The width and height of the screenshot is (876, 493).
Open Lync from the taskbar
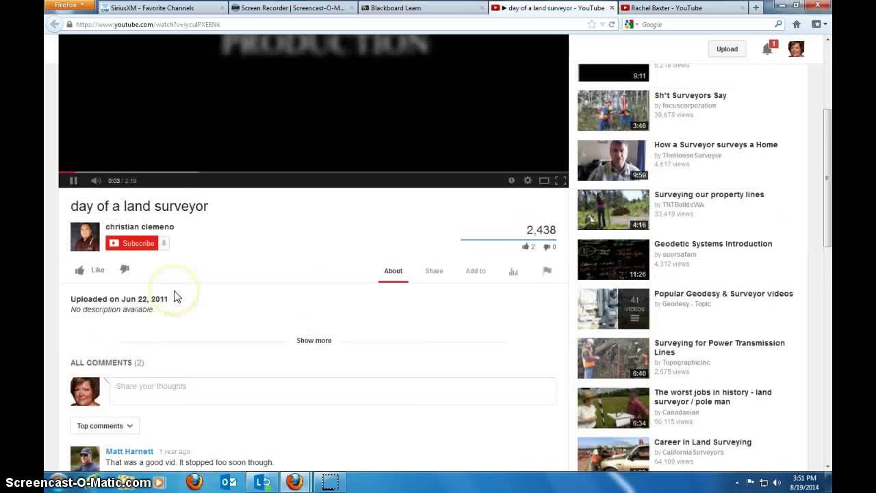(263, 482)
